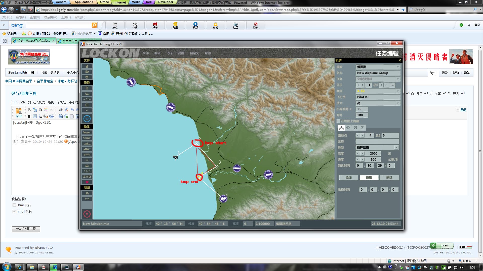Open the 网页快讯库 favorites dropdown

click(x=94, y=33)
